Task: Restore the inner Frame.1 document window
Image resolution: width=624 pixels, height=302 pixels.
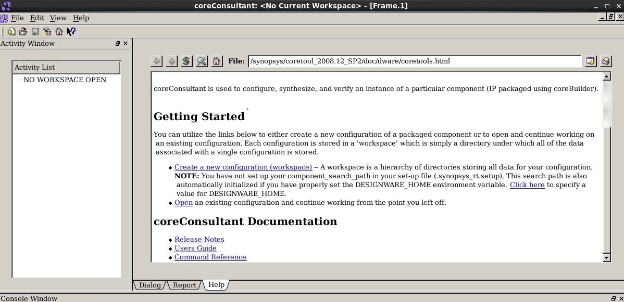Action: (611, 17)
